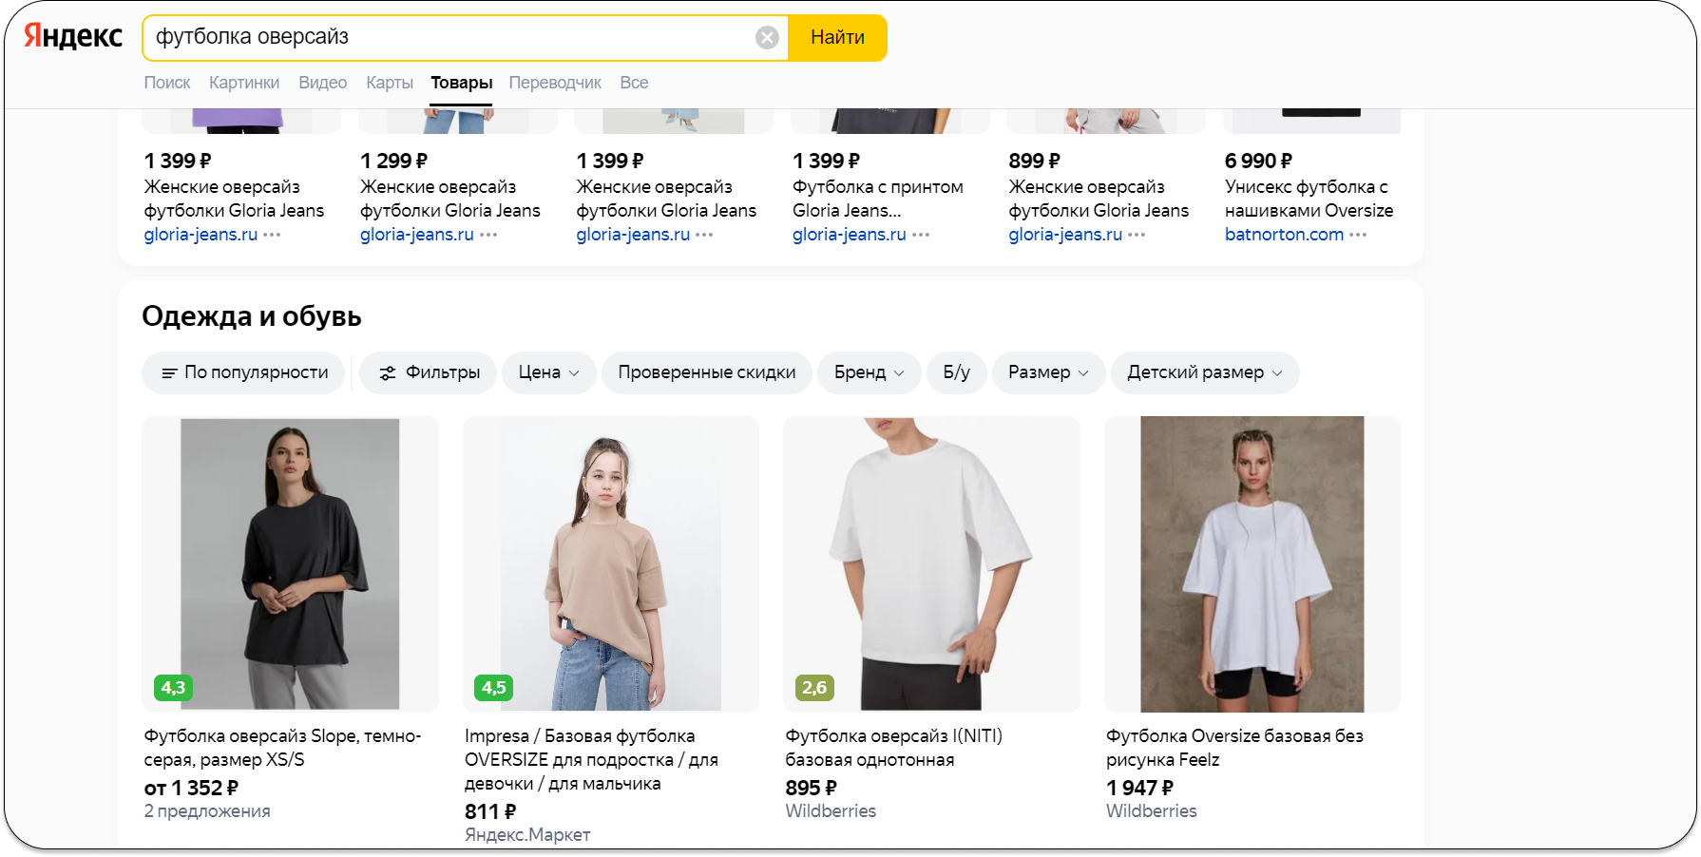Expand the Размер dropdown
This screenshot has width=1701, height=857.
point(1048,372)
